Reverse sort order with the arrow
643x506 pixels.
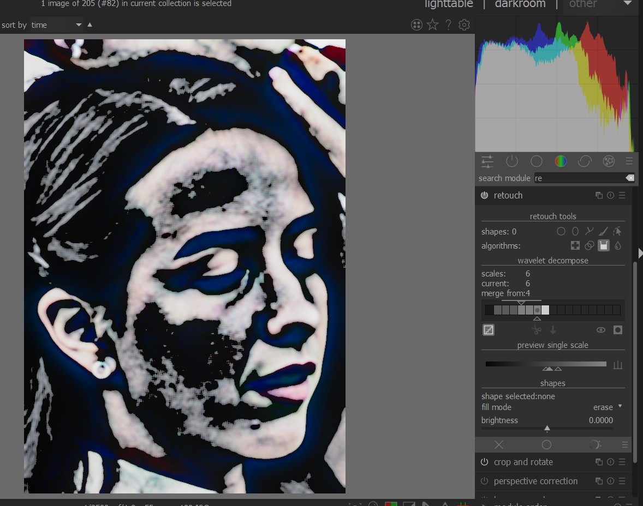[x=90, y=25]
